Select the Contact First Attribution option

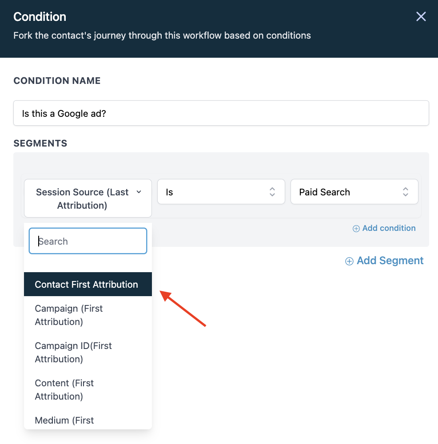pos(87,285)
